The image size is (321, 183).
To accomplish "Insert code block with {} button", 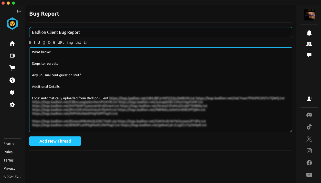I will click(x=44, y=42).
